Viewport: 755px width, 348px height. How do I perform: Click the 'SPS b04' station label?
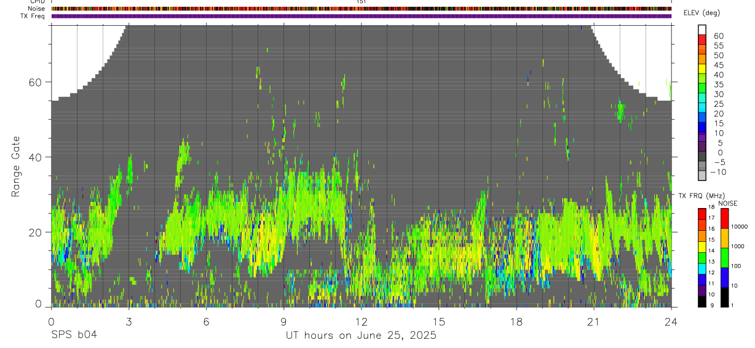pos(74,335)
